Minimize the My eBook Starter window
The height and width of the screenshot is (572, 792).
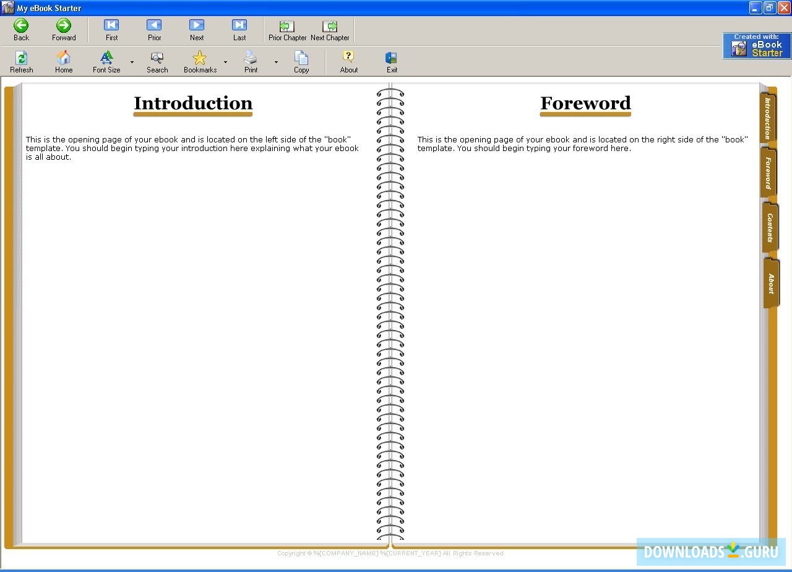click(755, 7)
